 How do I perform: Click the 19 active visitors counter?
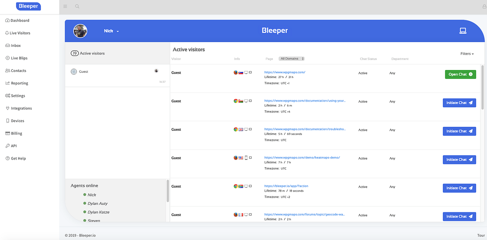(74, 53)
